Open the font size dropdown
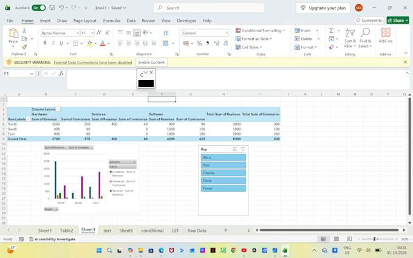413x258 pixels. tap(92, 33)
